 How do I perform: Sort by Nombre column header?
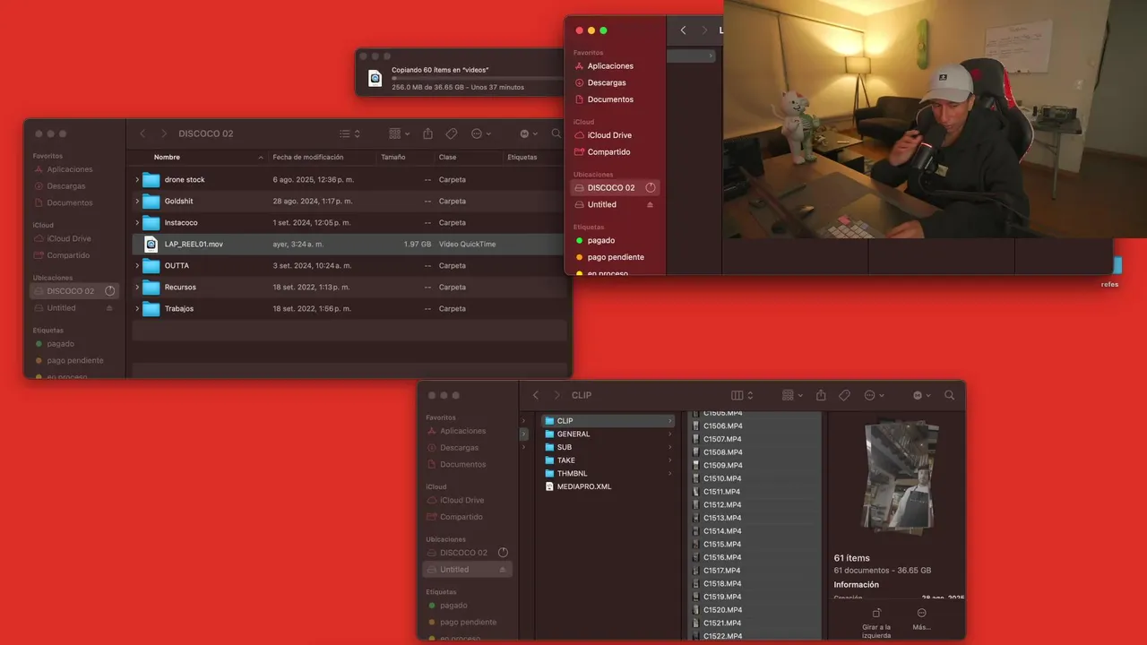tap(167, 157)
